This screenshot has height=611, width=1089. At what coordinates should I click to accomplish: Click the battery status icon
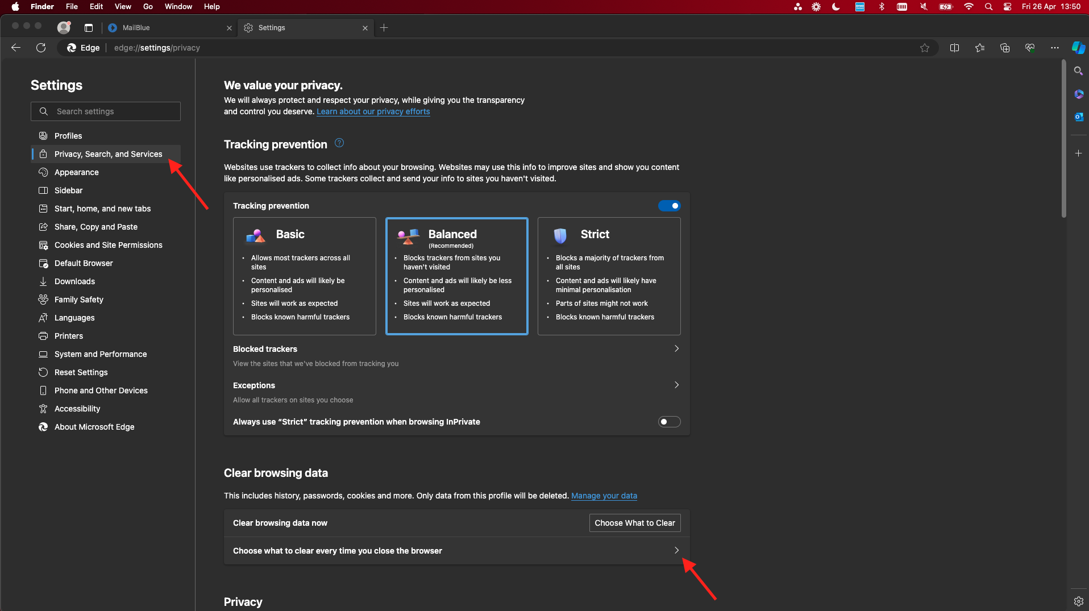946,7
